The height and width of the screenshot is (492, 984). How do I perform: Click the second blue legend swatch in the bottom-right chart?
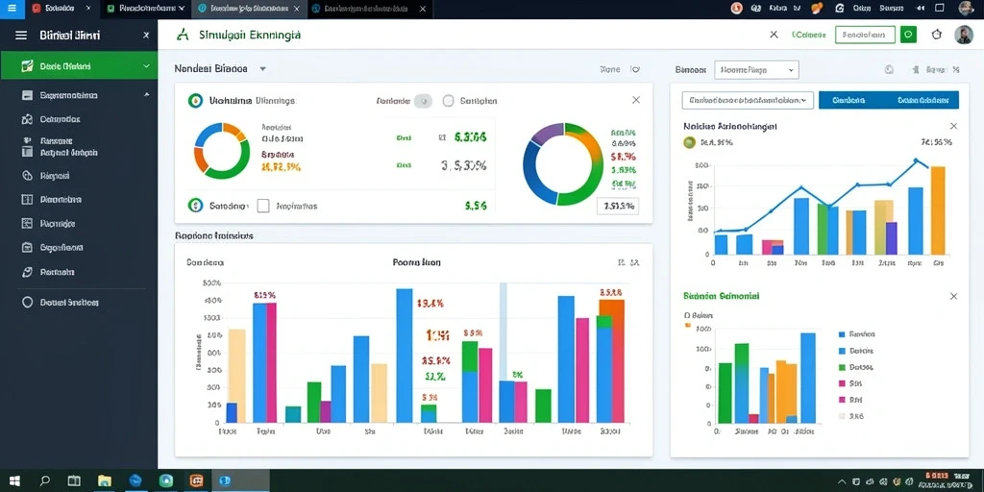[x=842, y=351]
